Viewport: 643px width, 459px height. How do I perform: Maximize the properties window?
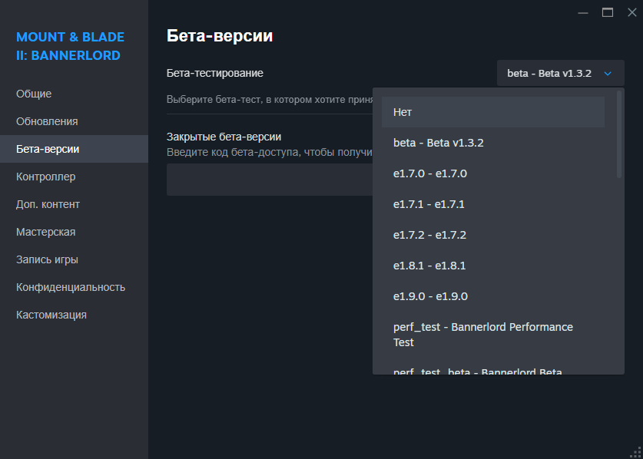click(608, 13)
